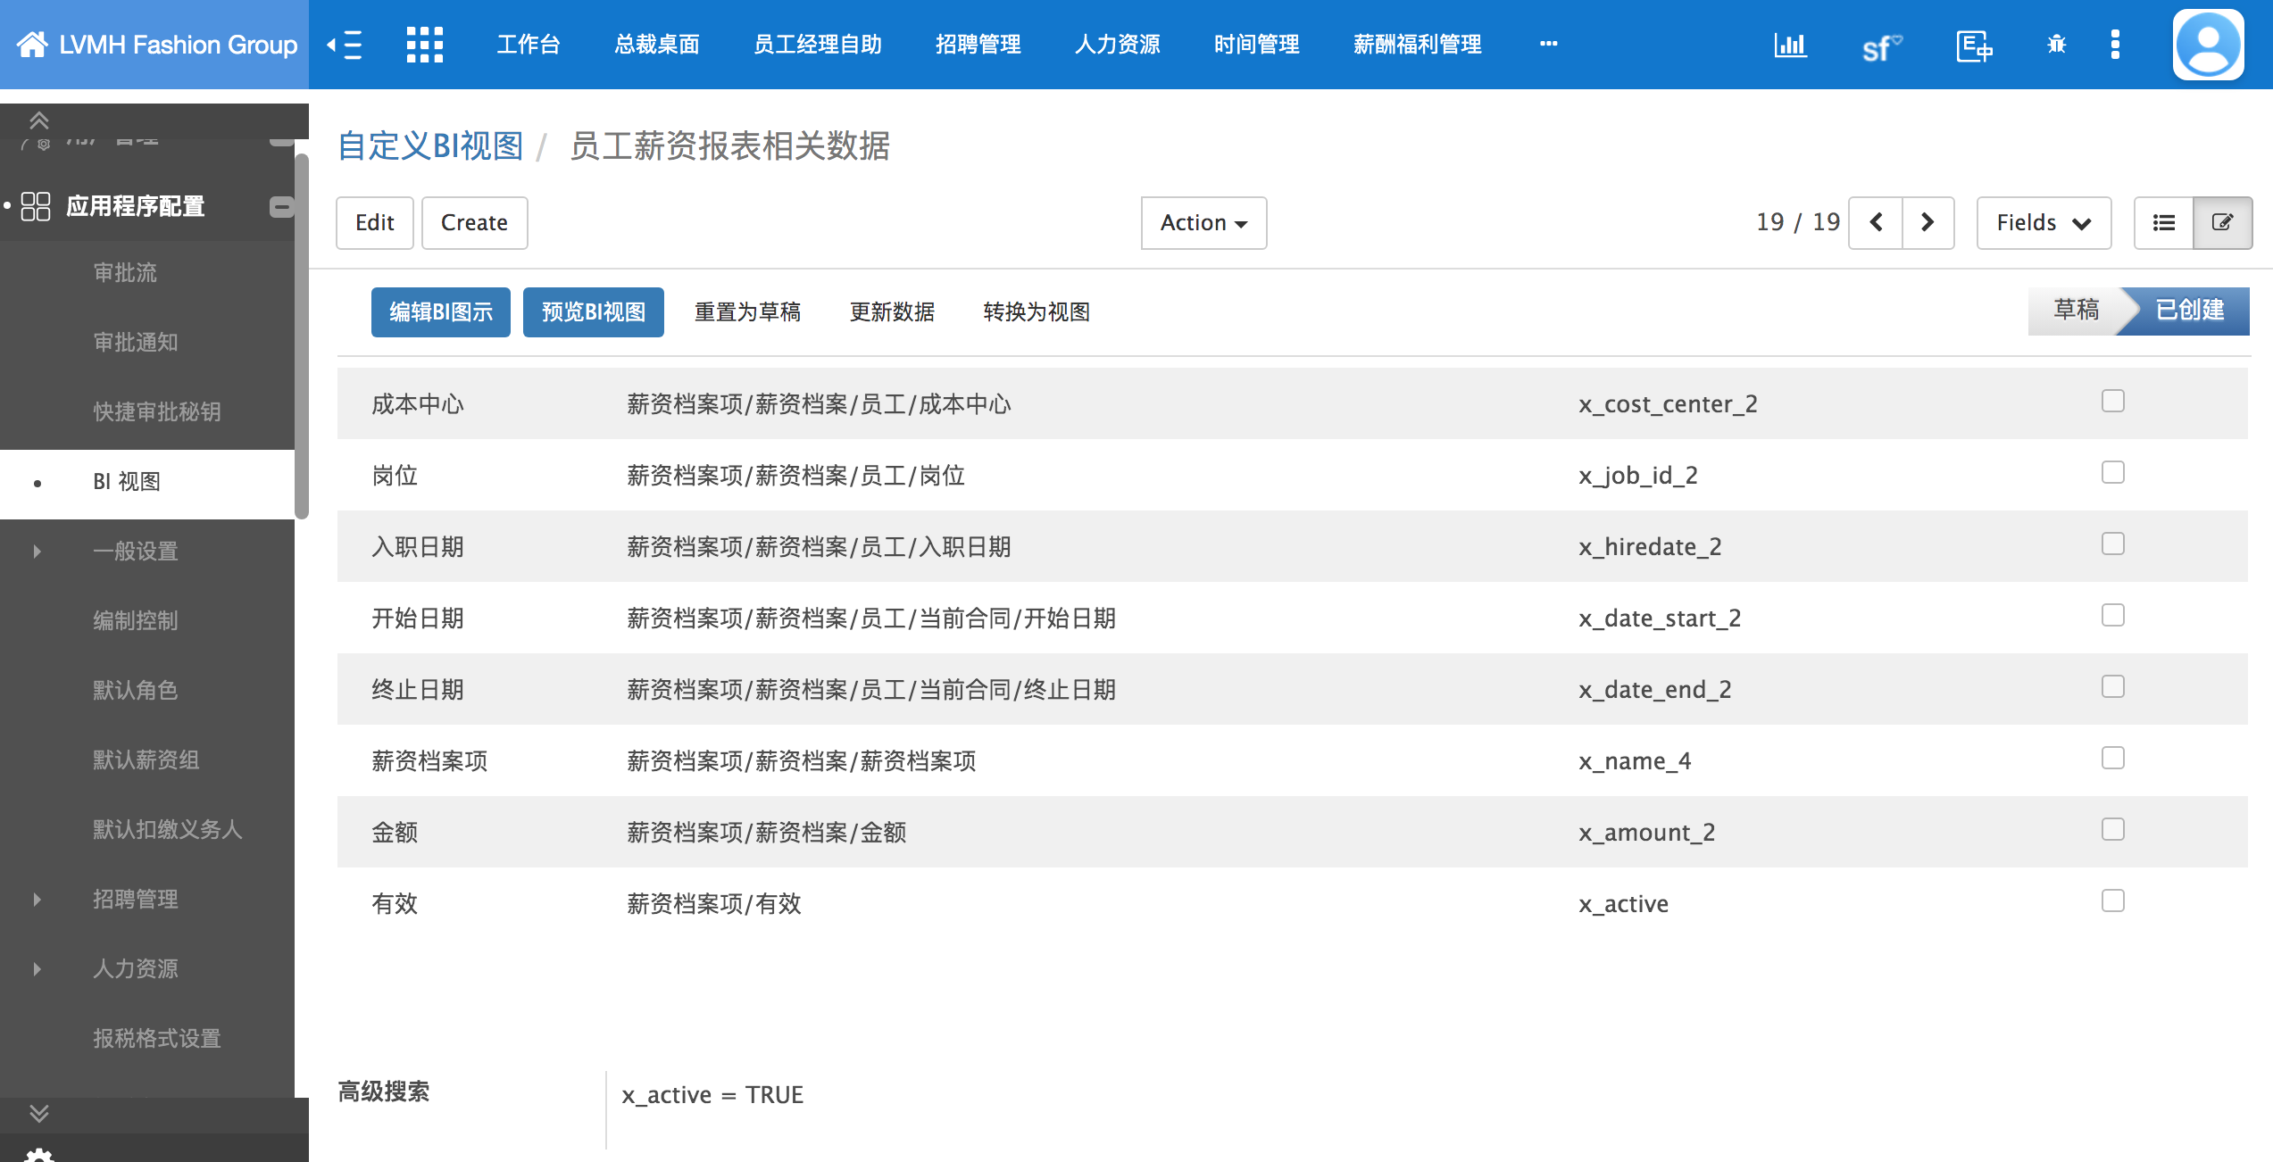Tick the x_active field checkbox
The width and height of the screenshot is (2273, 1162).
pos(2112,901)
